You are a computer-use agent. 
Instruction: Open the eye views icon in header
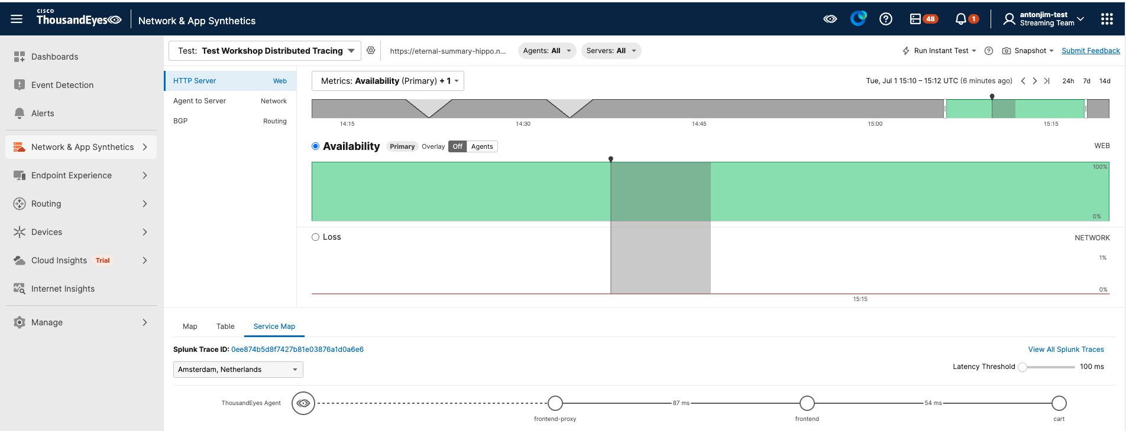click(830, 19)
